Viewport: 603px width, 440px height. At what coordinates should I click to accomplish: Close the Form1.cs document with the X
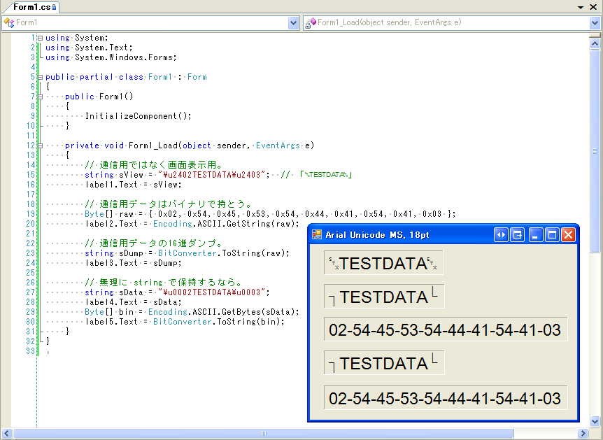(593, 7)
